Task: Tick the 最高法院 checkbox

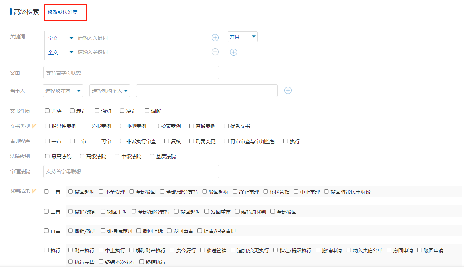Action: click(47, 156)
